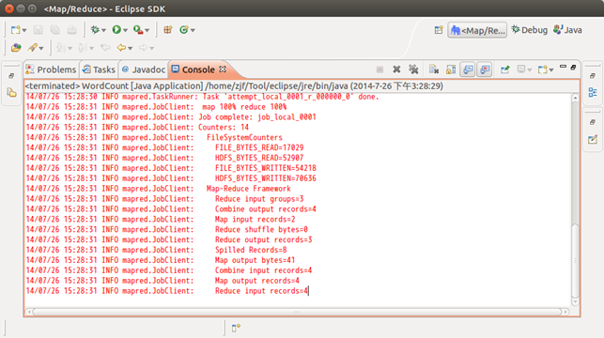The height and width of the screenshot is (338, 604).
Task: Click the Open Type toolbar icon
Action: [16, 48]
